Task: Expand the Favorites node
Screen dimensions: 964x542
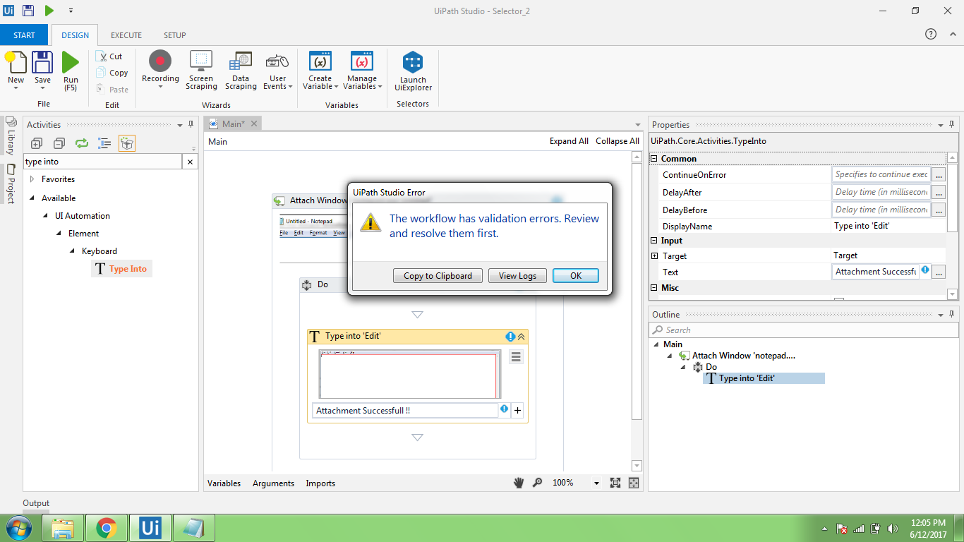Action: pyautogui.click(x=32, y=179)
